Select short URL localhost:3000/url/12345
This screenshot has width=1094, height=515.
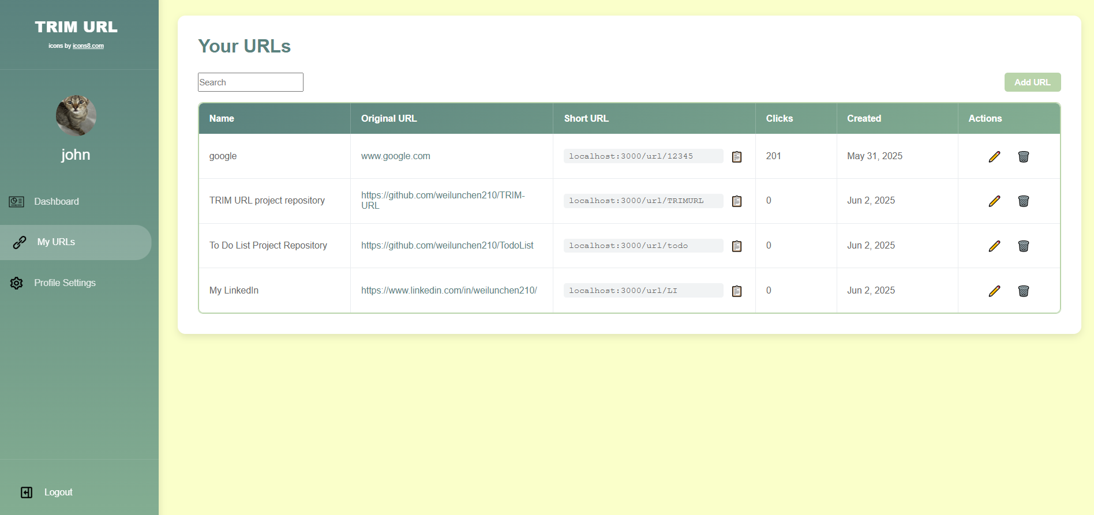(643, 156)
